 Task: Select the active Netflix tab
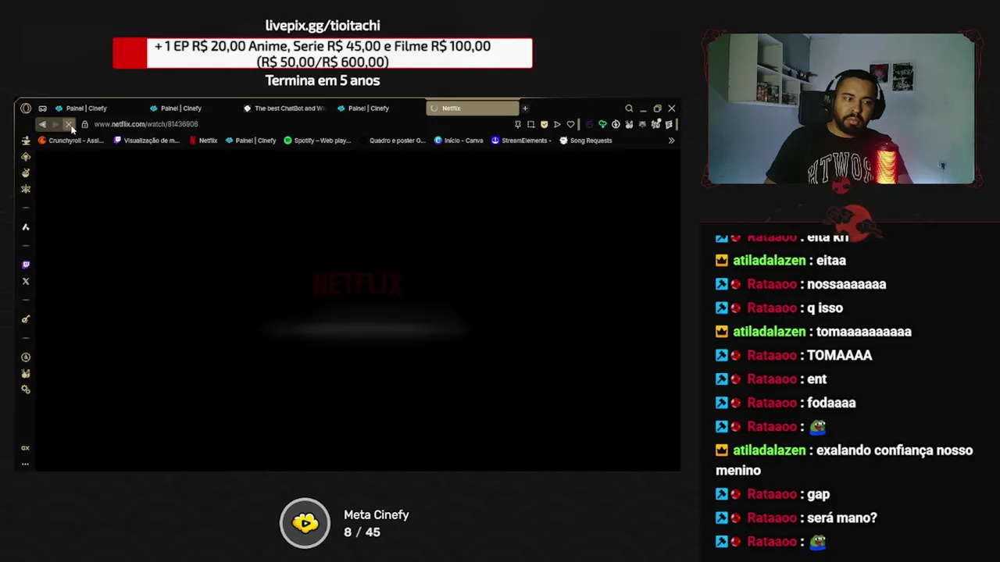[x=473, y=108]
